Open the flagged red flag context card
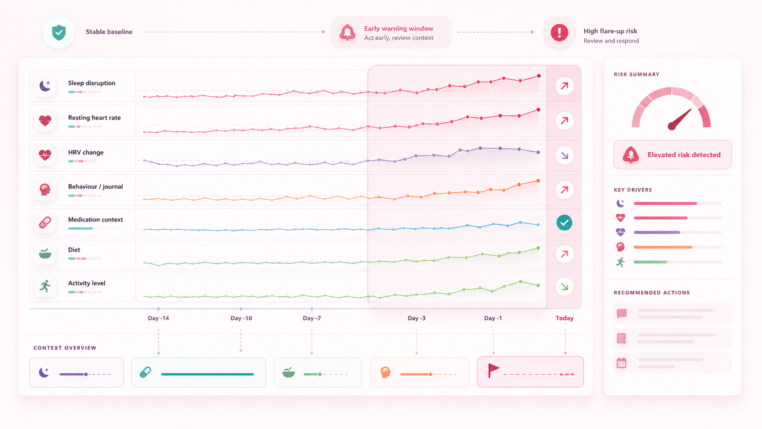The width and height of the screenshot is (762, 429). (530, 372)
